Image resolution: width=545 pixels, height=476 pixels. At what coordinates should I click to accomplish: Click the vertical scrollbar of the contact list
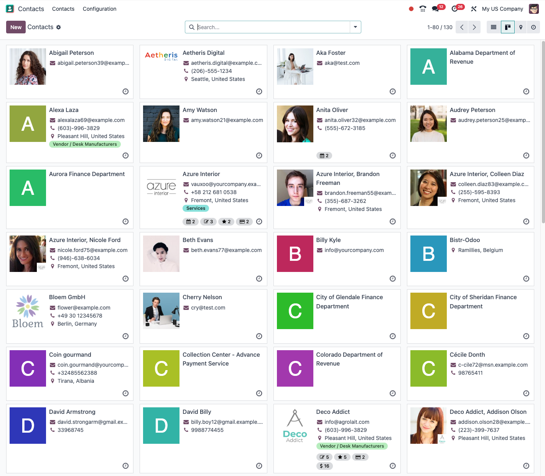click(543, 132)
